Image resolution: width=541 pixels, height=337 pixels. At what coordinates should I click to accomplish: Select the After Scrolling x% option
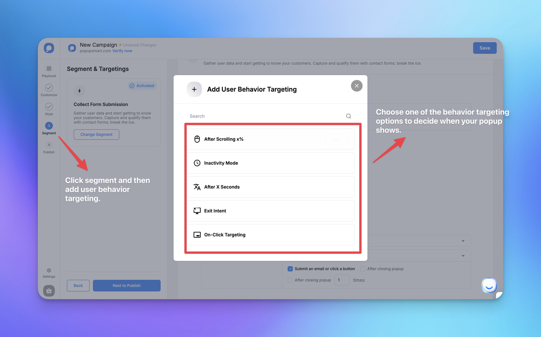[271, 139]
